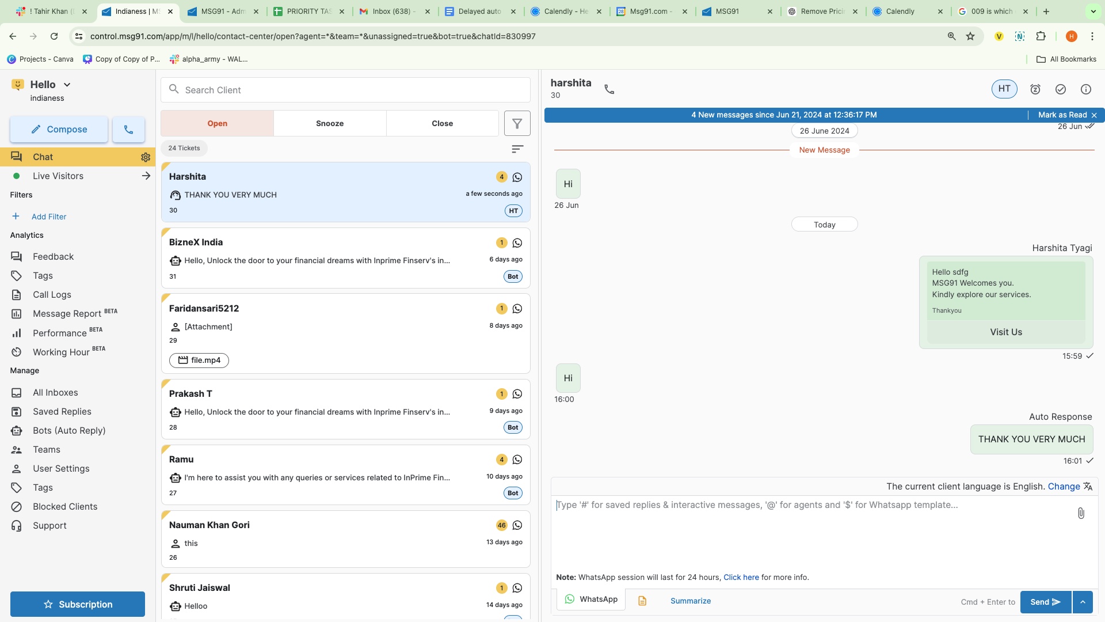Switch to the Open tickets tab
Image resolution: width=1105 pixels, height=622 pixels.
pos(217,123)
